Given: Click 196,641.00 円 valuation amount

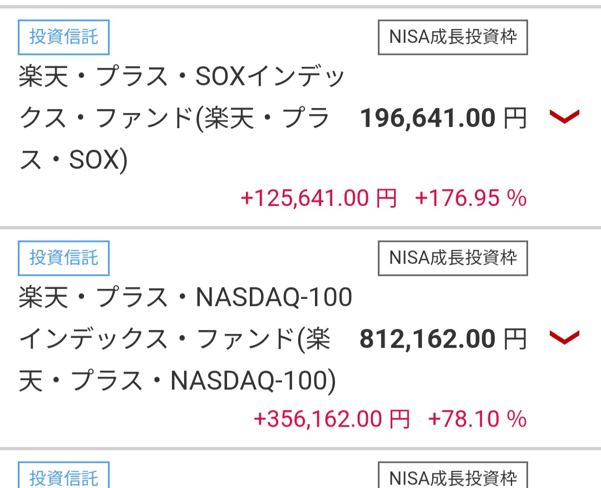Looking at the screenshot, I should tap(443, 118).
